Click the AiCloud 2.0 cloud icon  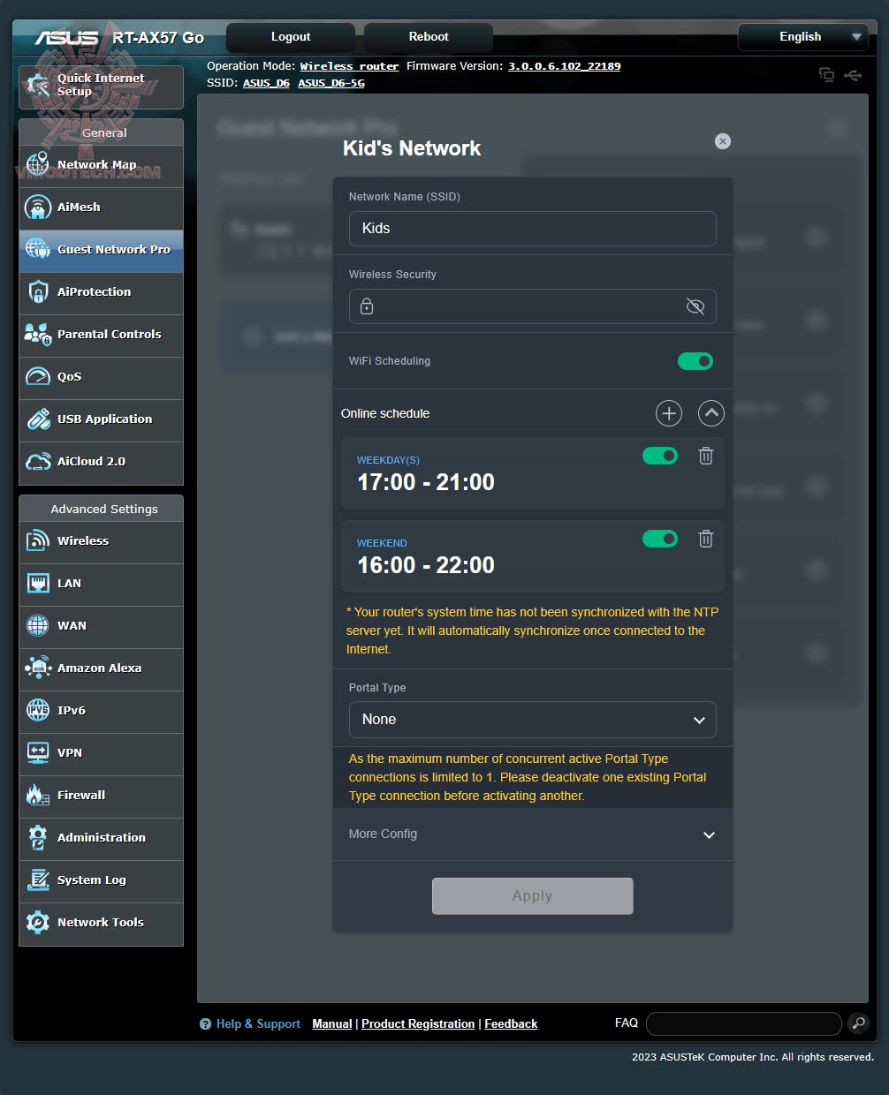[x=37, y=461]
